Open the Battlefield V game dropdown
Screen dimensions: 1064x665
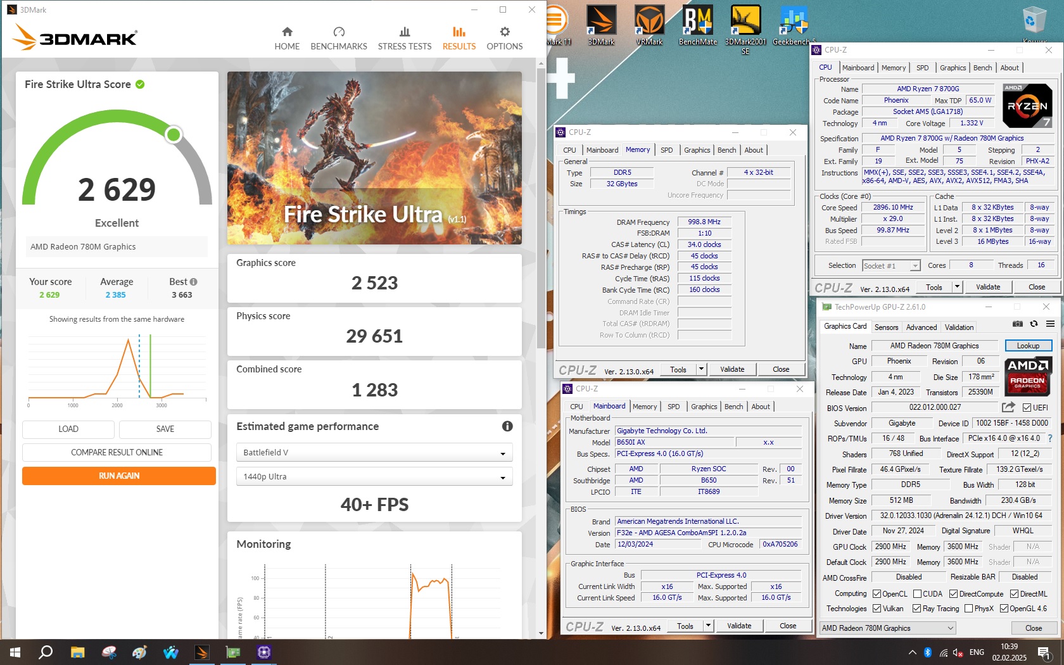pyautogui.click(x=374, y=452)
